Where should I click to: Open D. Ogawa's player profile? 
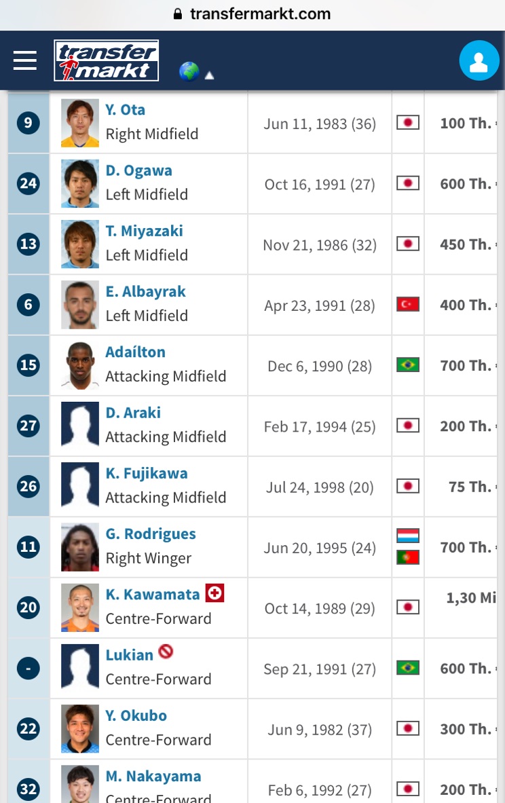point(138,171)
